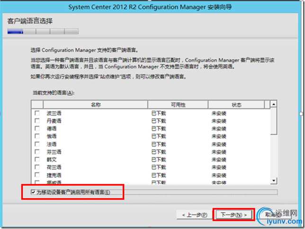Click the 波兰语 language name
305x229 pixels.
tap(54, 113)
